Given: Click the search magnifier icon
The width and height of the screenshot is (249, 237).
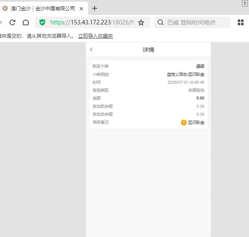Looking at the screenshot, I should click(x=160, y=22).
